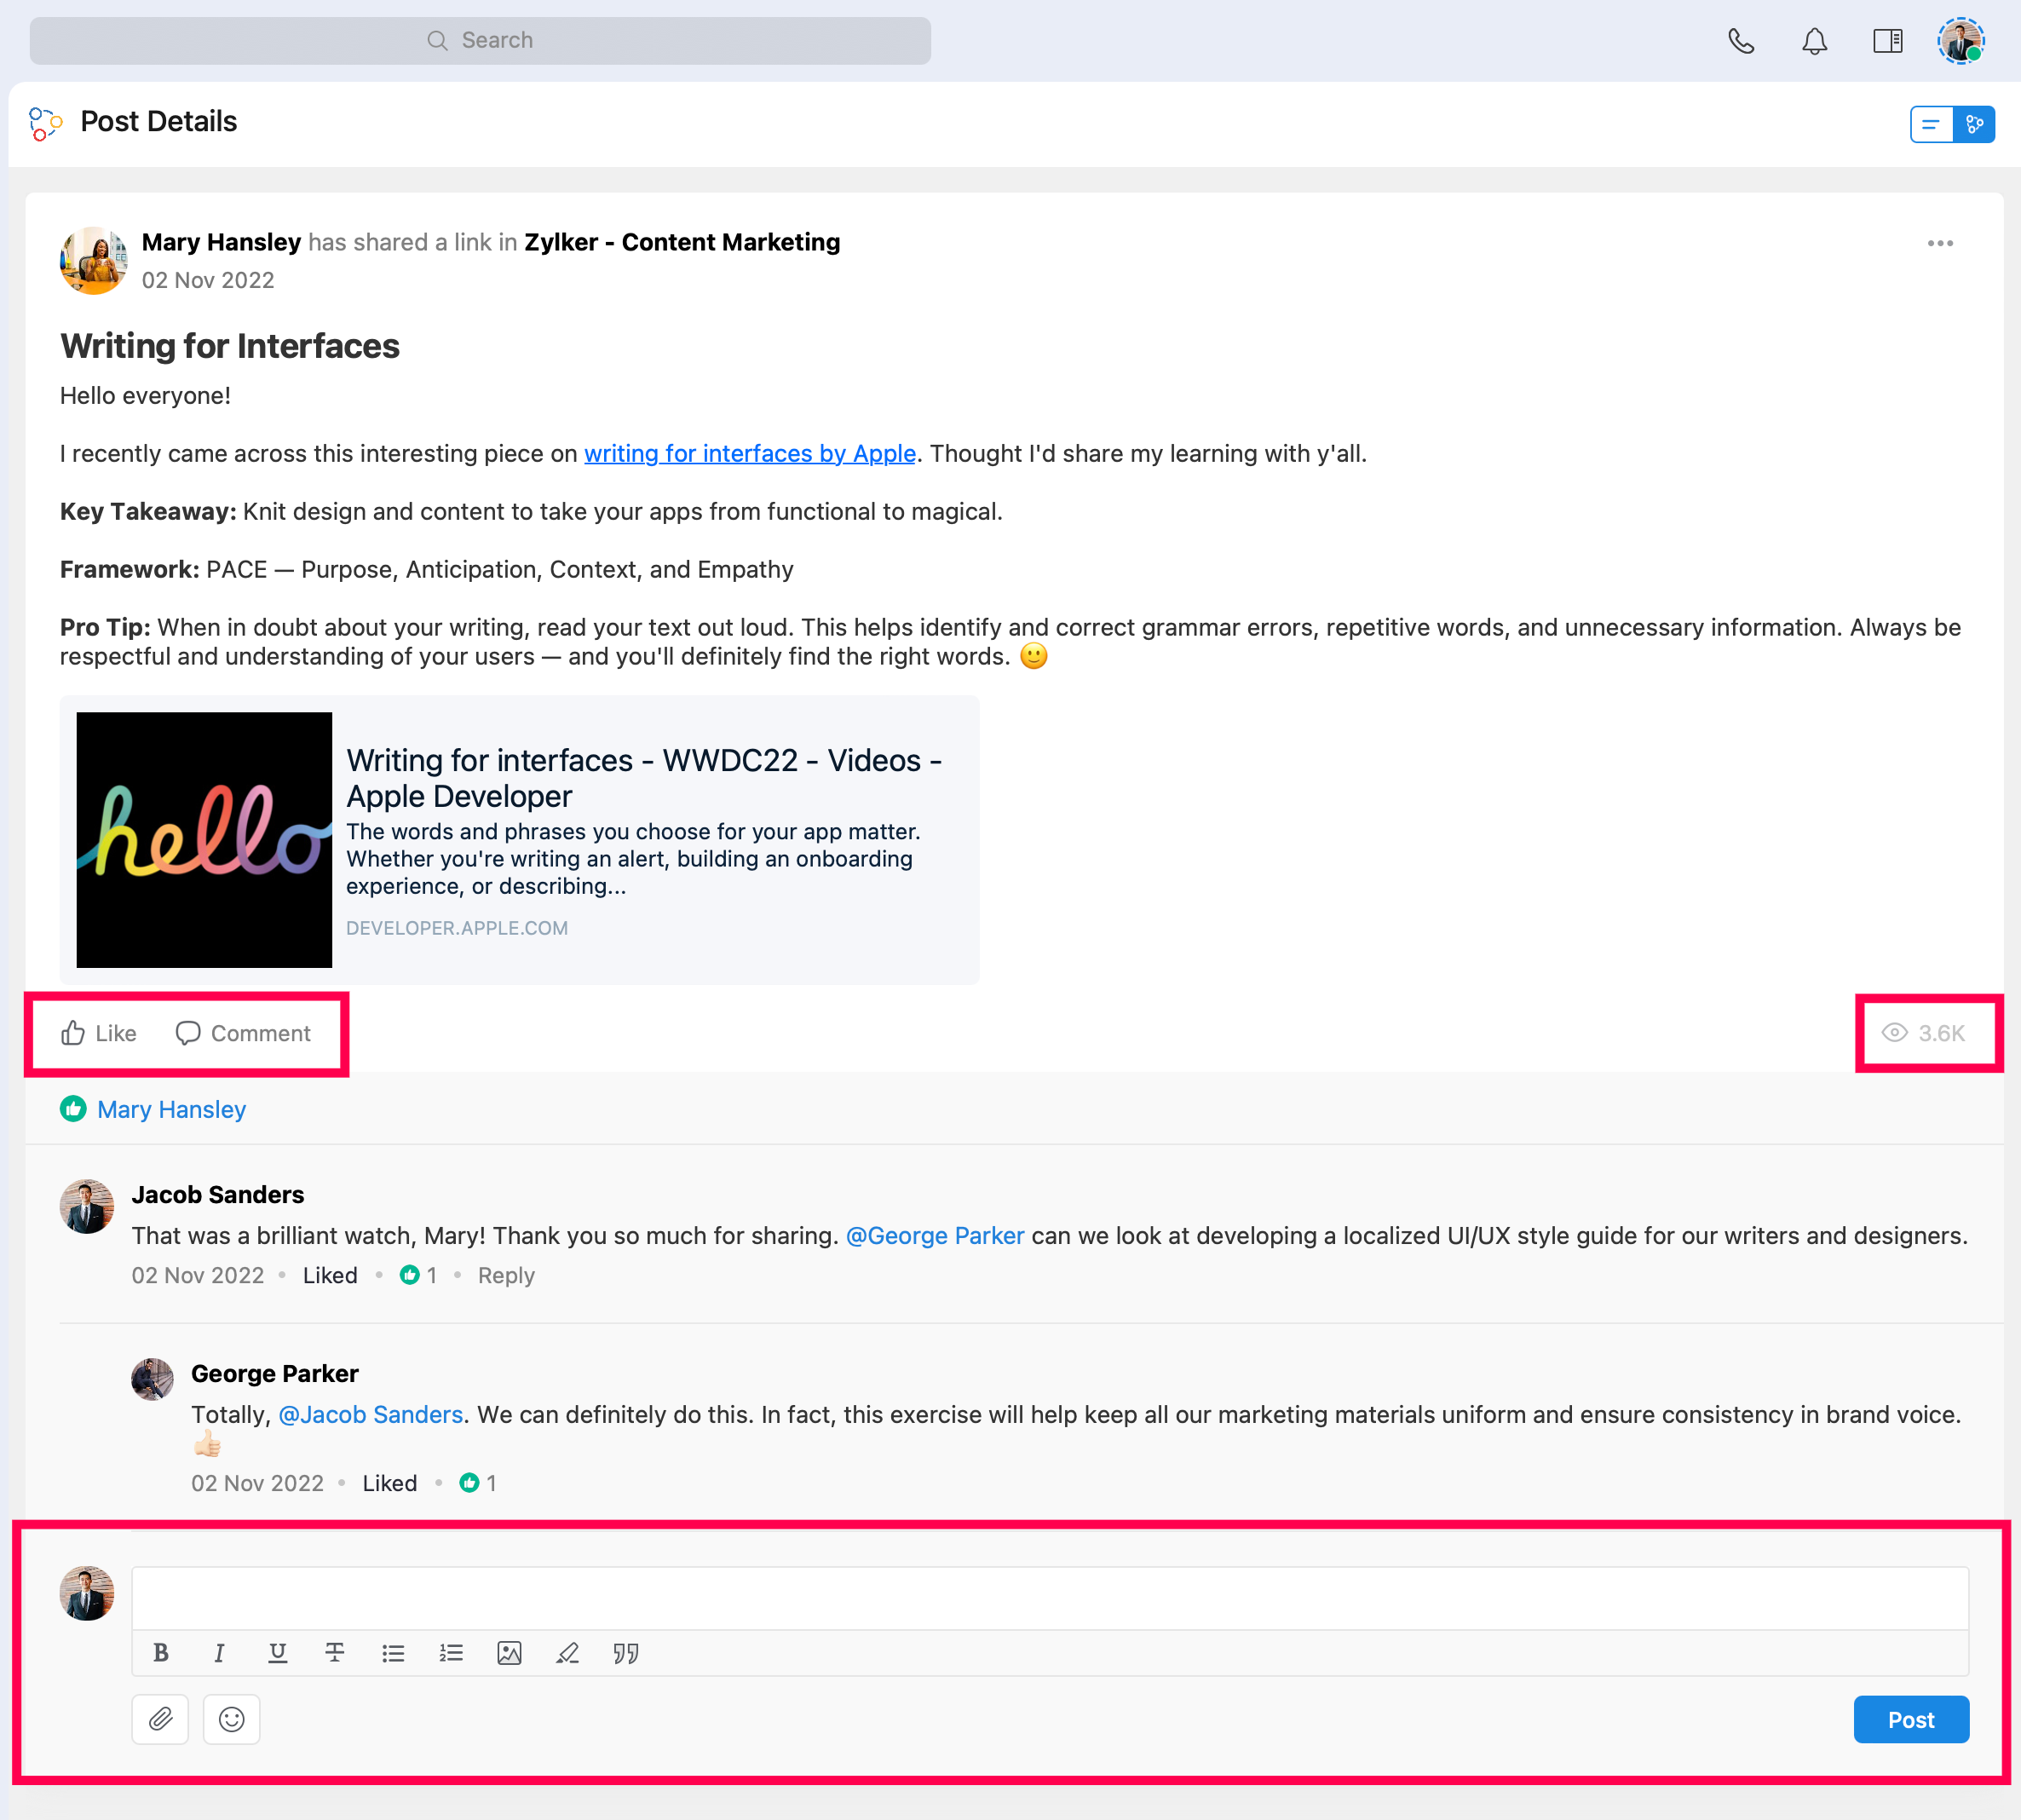This screenshot has height=1820, width=2021.
Task: Click your avatar beside the comment box
Action: (x=87, y=1593)
